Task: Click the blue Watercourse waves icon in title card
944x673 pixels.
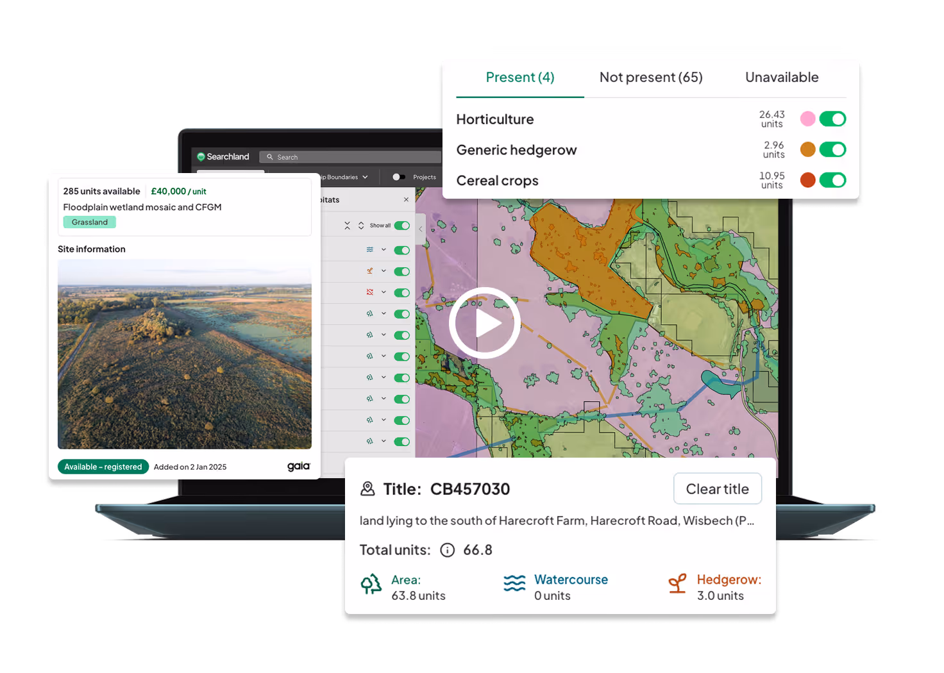Action: 514,583
